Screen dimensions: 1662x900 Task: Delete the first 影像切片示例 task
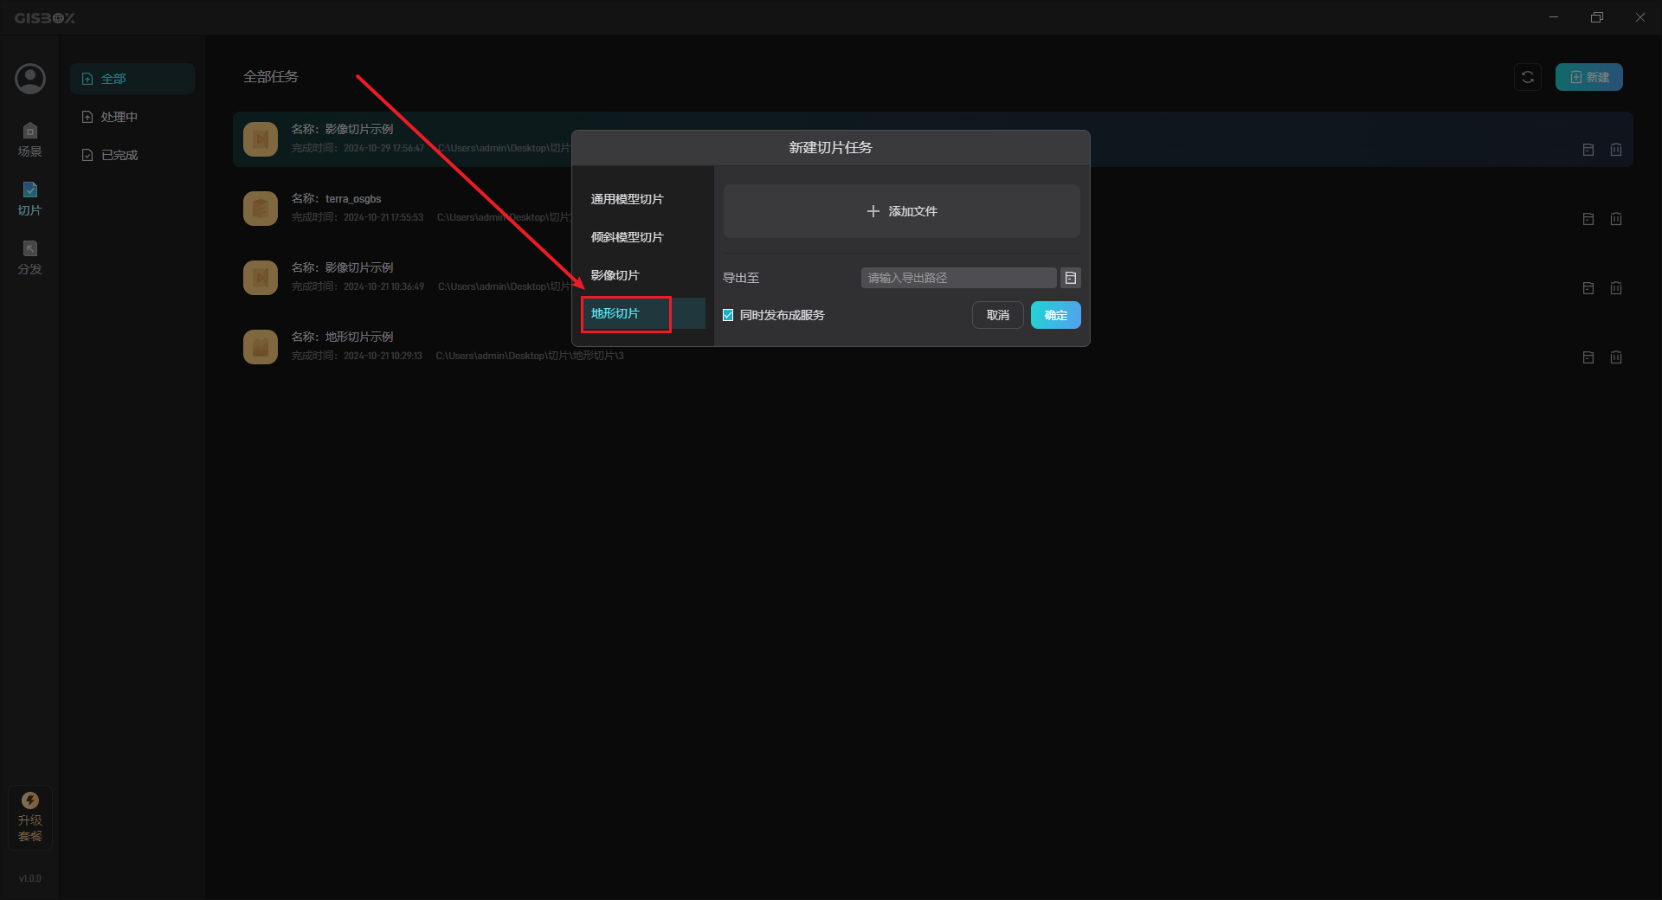(x=1616, y=150)
